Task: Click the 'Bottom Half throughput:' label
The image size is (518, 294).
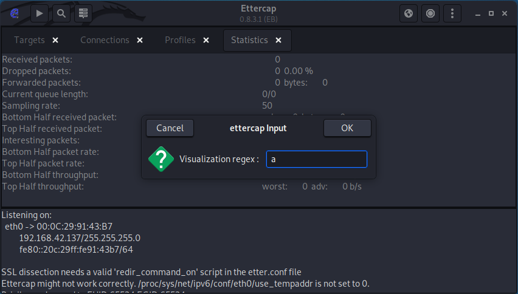Action: tap(50, 175)
